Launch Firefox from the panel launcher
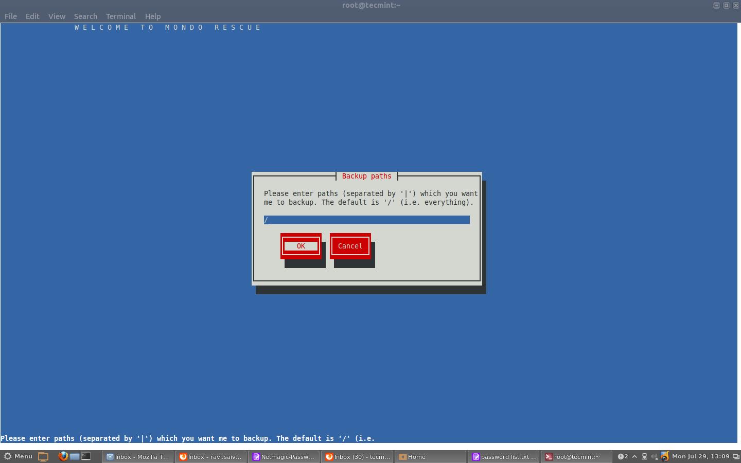Image resolution: width=741 pixels, height=463 pixels. pos(63,456)
